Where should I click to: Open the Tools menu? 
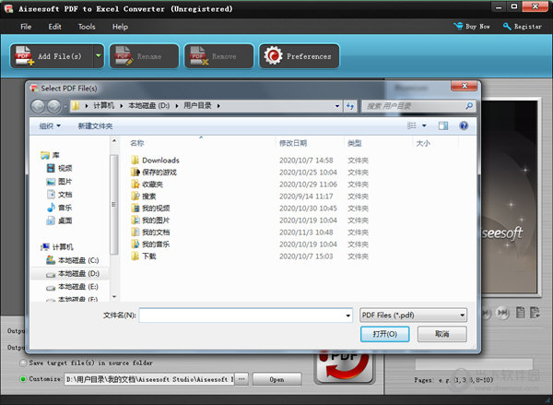pyautogui.click(x=87, y=27)
